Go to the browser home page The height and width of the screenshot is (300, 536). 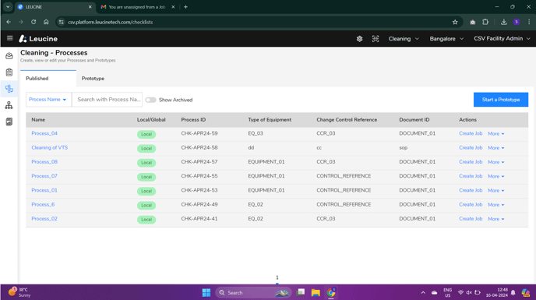[46, 22]
